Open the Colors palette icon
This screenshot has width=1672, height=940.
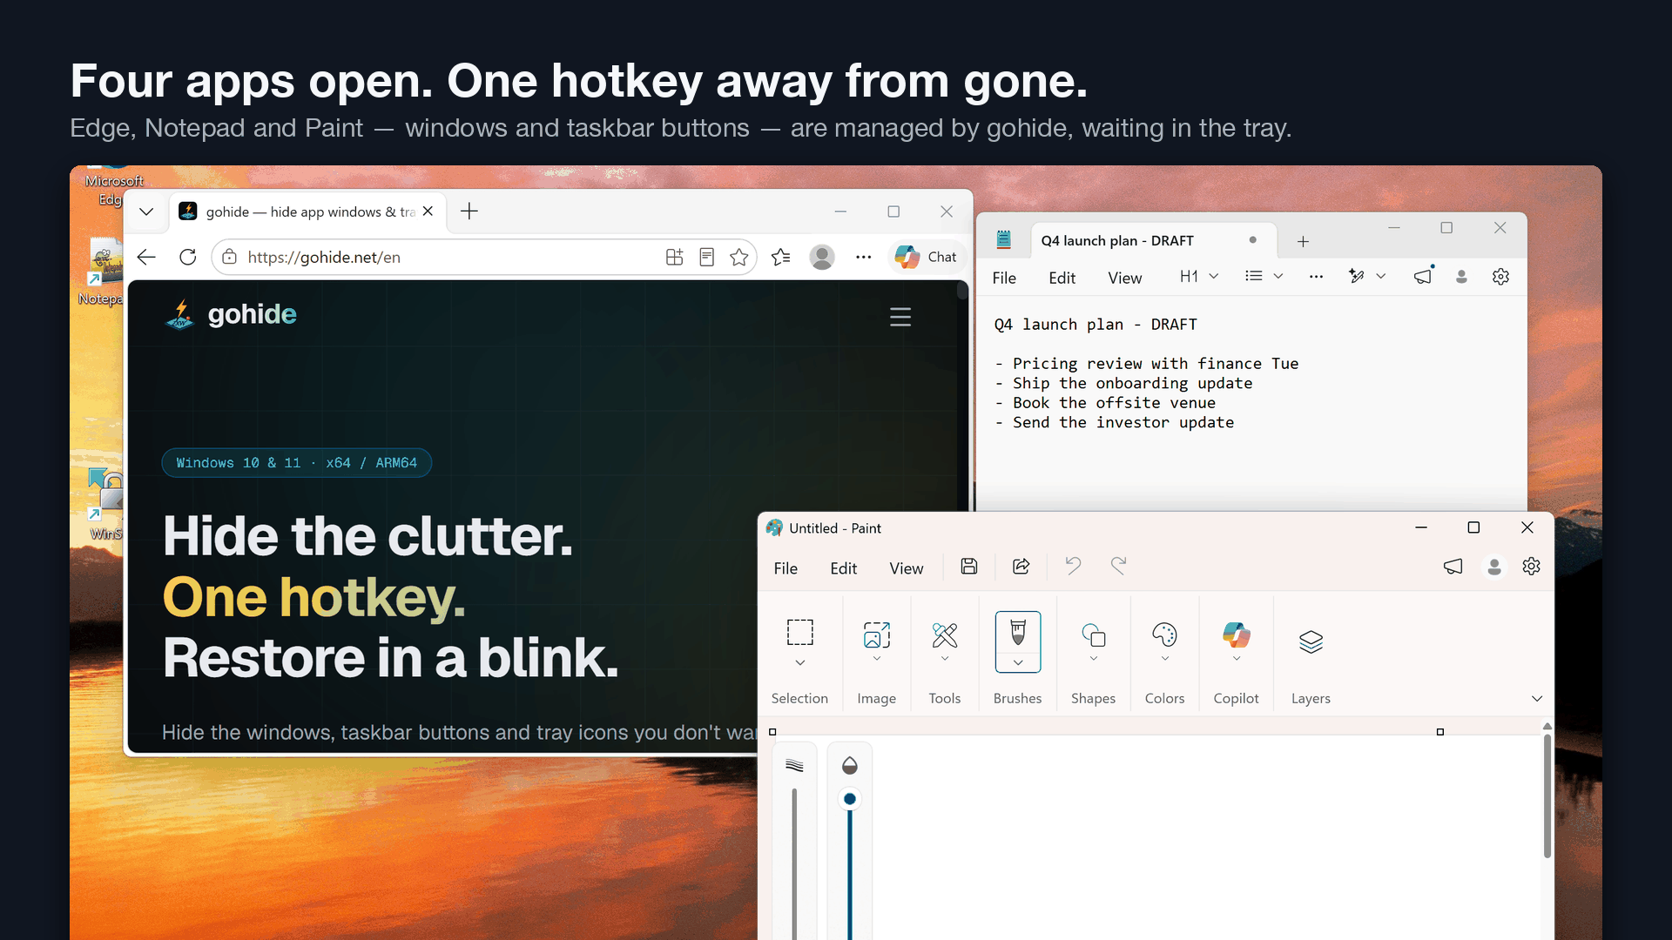pos(1164,634)
